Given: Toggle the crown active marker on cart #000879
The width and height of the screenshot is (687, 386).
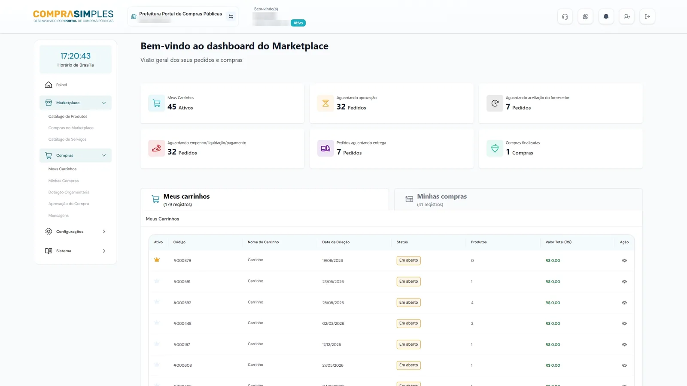Looking at the screenshot, I should 157,260.
